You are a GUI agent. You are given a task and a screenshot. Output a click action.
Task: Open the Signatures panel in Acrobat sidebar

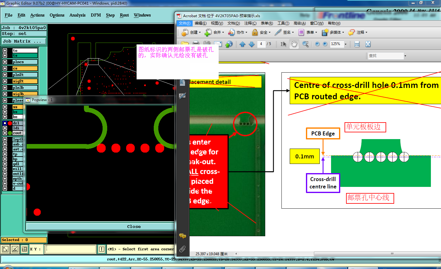(x=183, y=96)
